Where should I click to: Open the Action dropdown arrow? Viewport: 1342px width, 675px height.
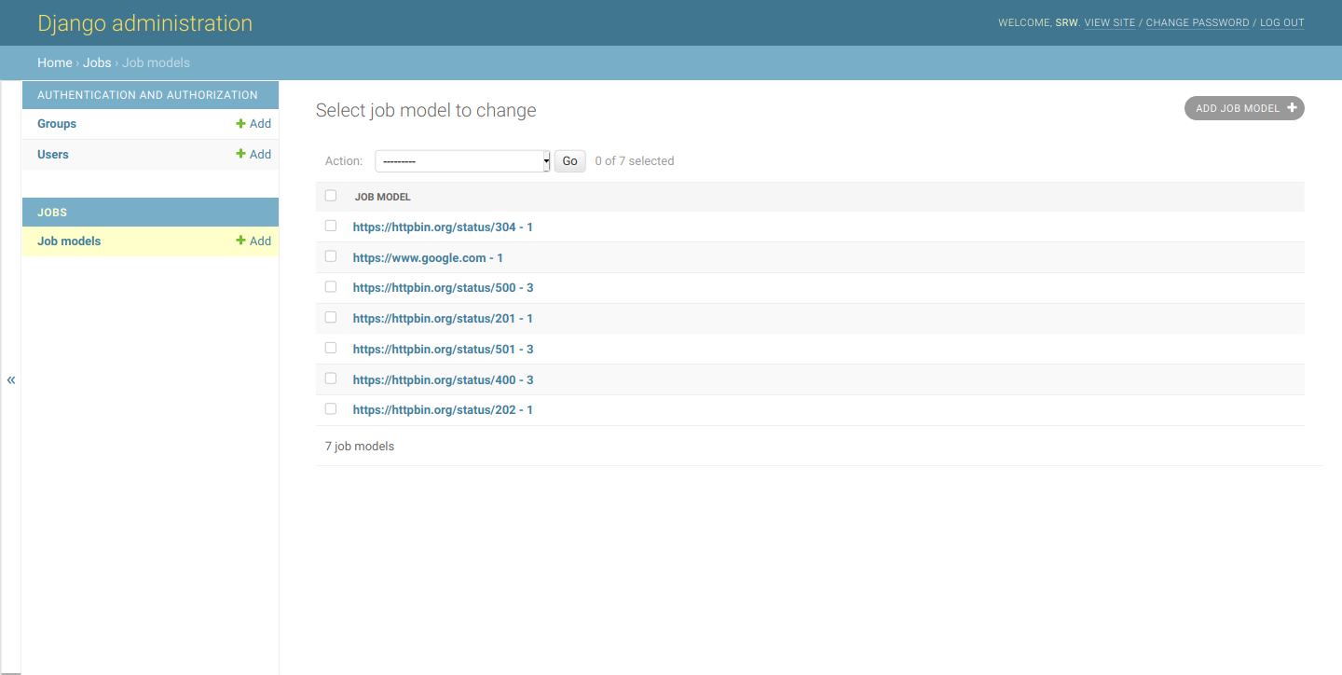(x=545, y=160)
